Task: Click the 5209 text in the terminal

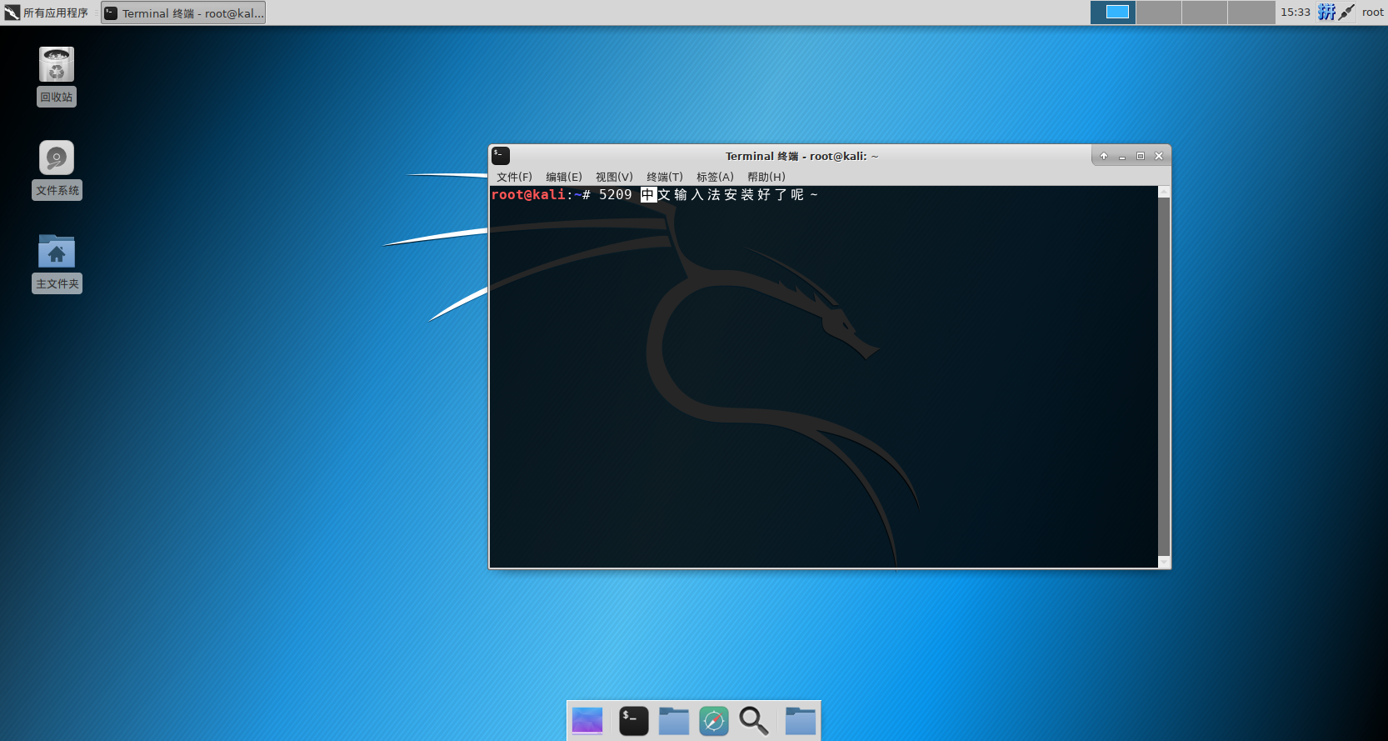Action: coord(616,195)
